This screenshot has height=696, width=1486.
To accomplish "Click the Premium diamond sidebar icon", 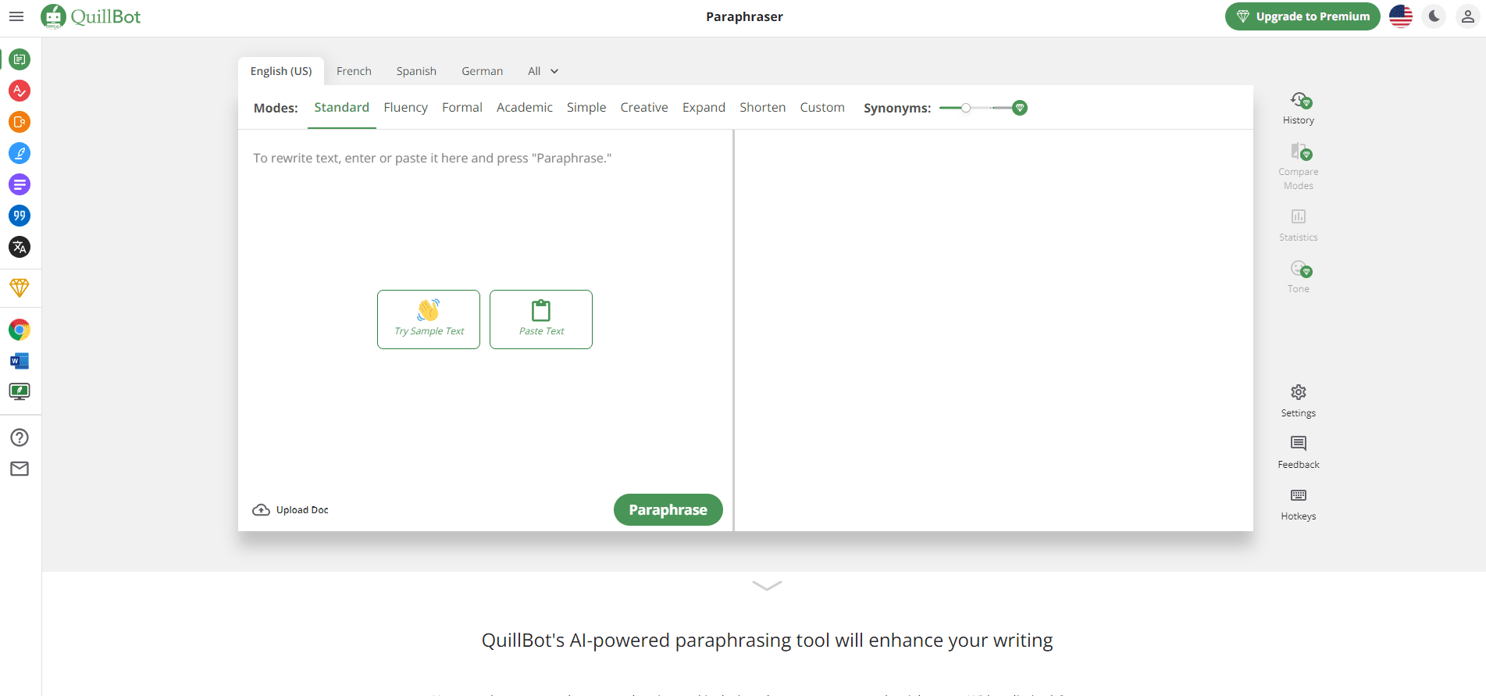I will 20,287.
